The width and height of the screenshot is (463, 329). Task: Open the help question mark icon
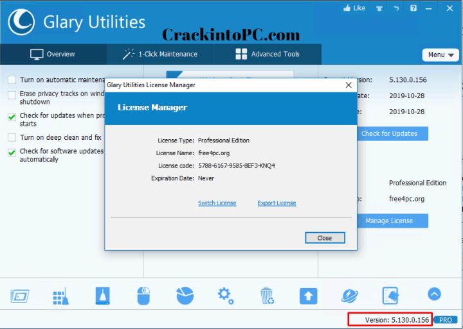tap(413, 8)
